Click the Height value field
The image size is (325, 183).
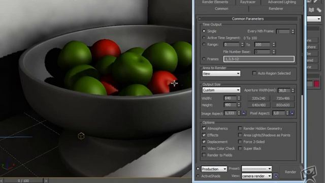tap(230, 105)
